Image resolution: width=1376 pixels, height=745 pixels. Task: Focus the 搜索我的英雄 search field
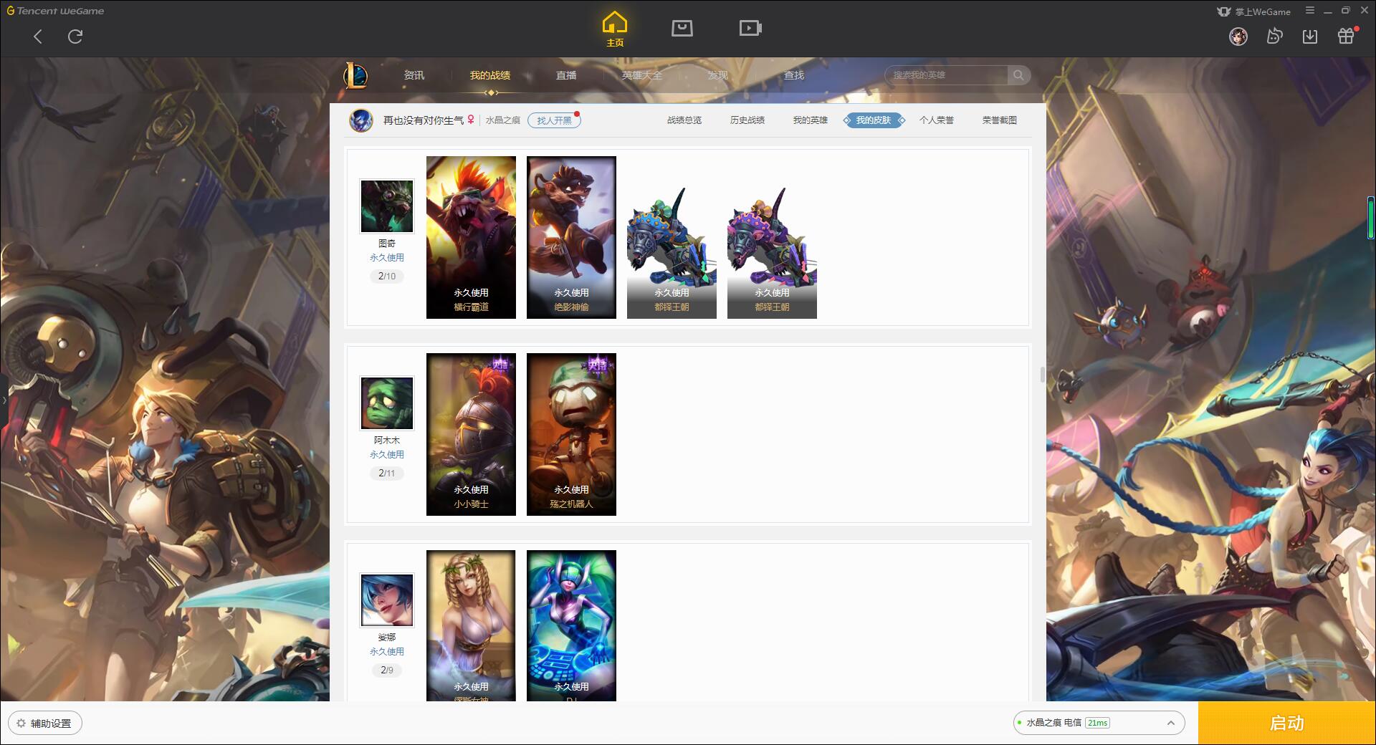point(947,75)
